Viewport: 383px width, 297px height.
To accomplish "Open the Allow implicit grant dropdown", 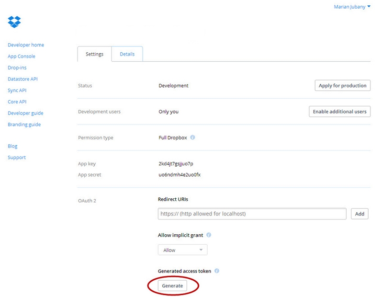I will click(x=182, y=249).
